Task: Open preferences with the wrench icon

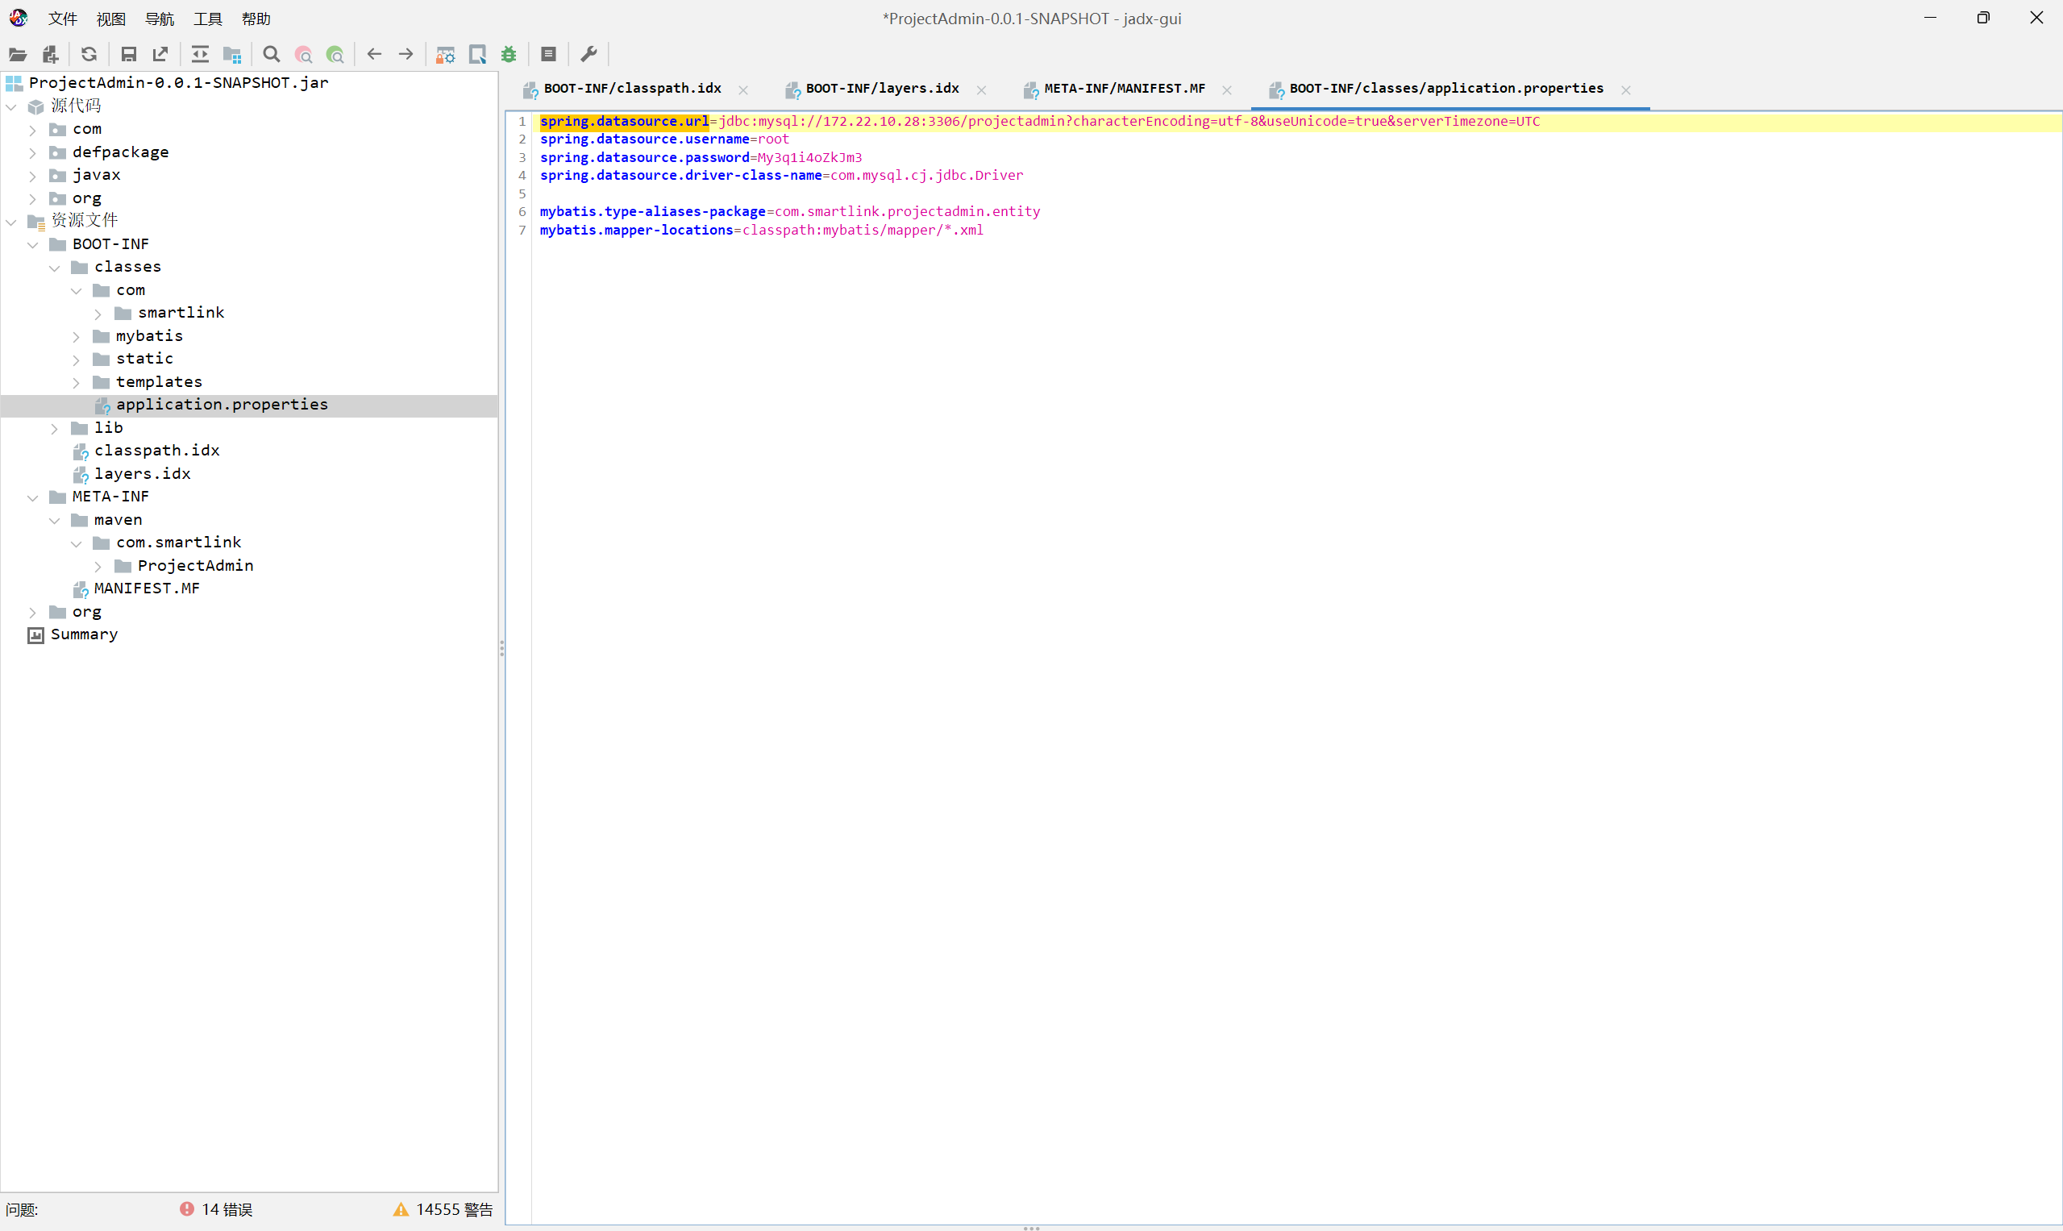Action: pos(589,55)
